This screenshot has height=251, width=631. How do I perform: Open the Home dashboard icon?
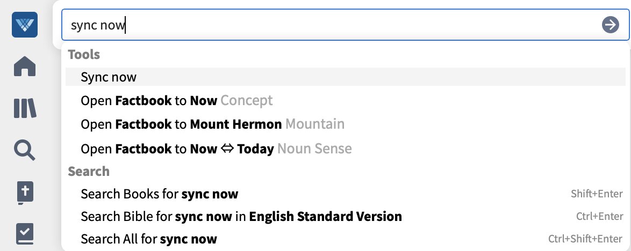25,67
